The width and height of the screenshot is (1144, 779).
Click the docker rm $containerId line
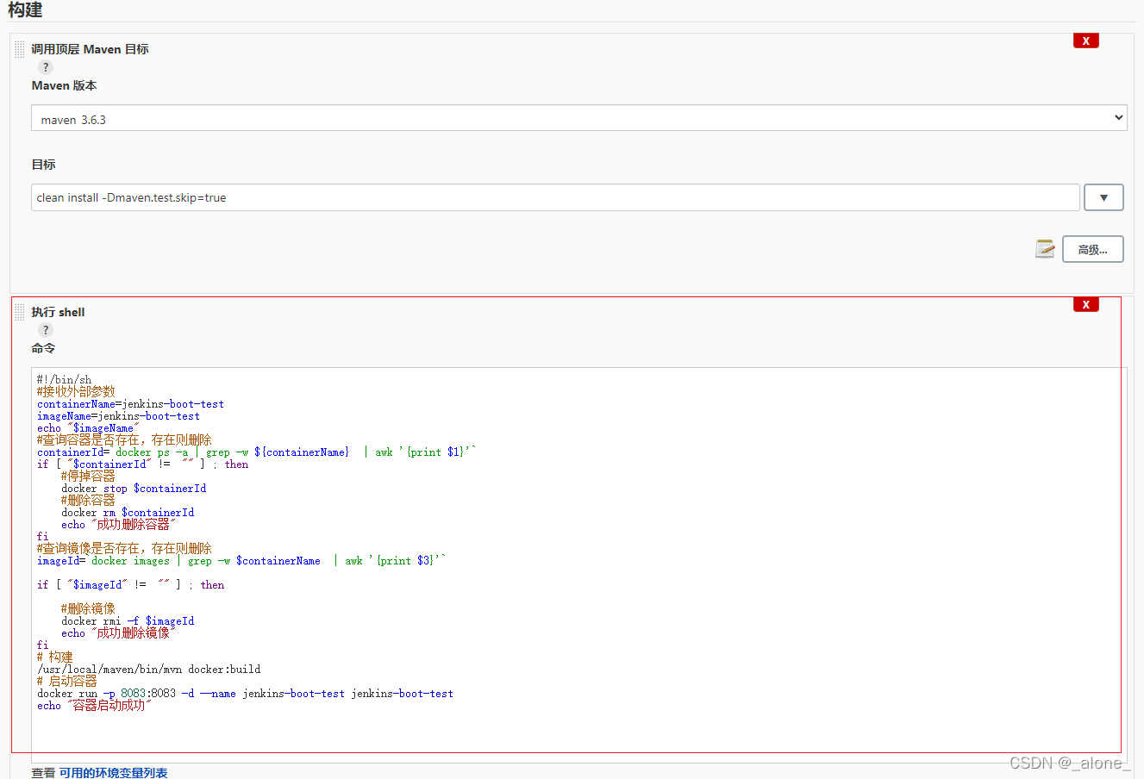click(x=128, y=512)
